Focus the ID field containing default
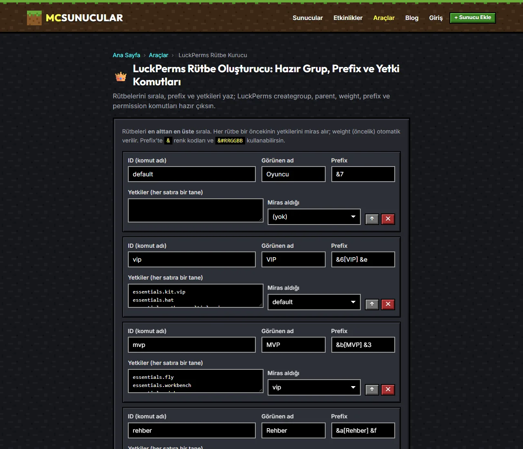 (192, 174)
